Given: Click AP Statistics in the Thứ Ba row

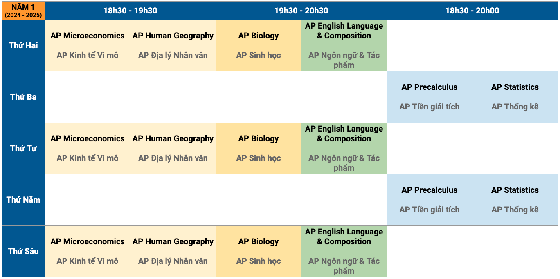Looking at the screenshot, I should [x=515, y=97].
